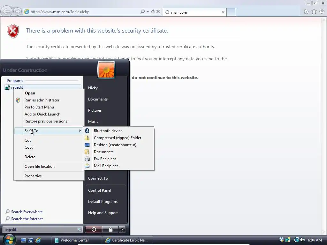Open Control Panel from Start menu
The image size is (327, 245).
(105, 190)
